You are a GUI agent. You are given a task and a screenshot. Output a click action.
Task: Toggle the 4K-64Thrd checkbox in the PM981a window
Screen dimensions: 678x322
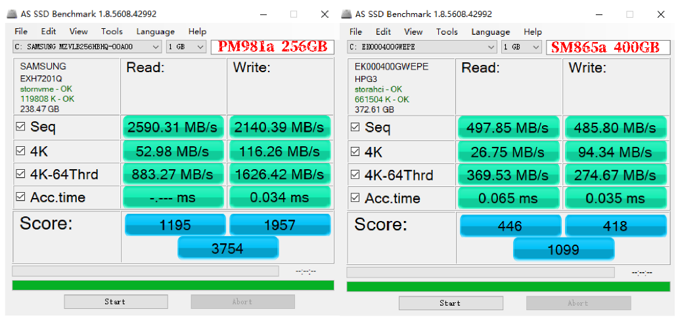(x=20, y=174)
